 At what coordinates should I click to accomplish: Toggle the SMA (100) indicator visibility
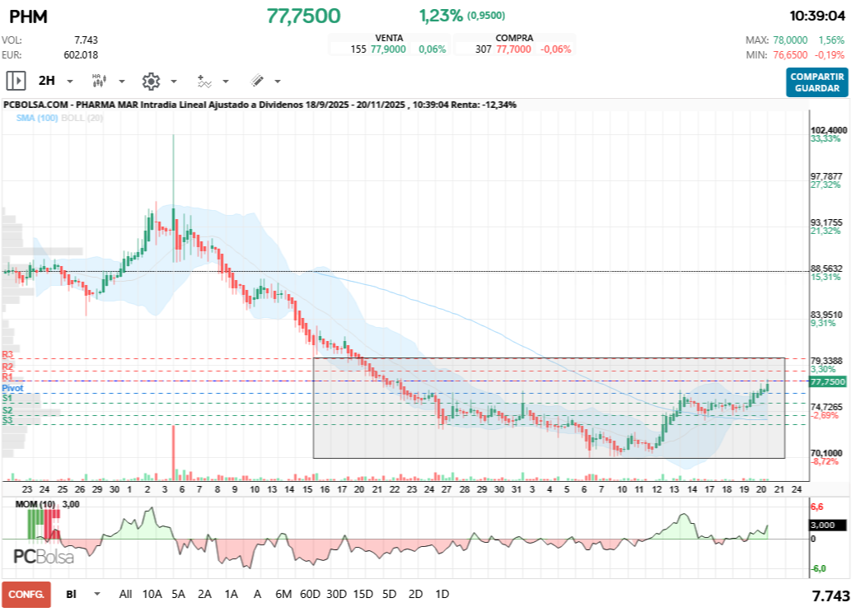(36, 119)
